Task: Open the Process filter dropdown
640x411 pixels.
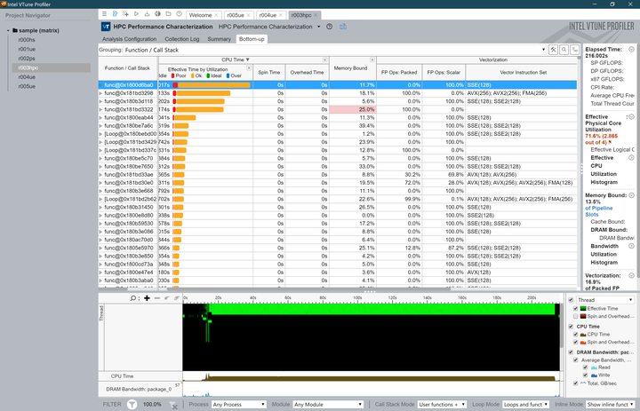Action: (x=239, y=405)
